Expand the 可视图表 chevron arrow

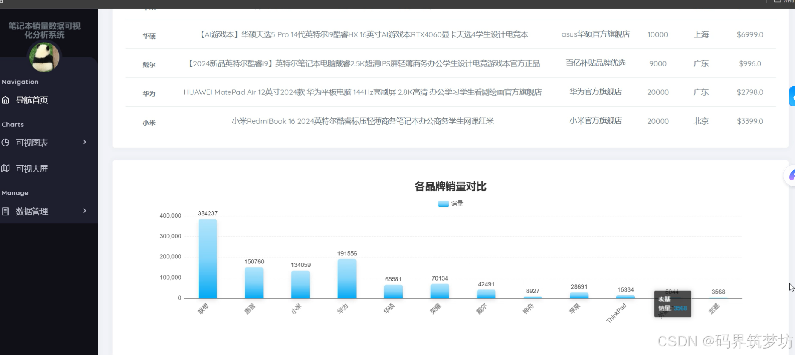[x=84, y=142]
